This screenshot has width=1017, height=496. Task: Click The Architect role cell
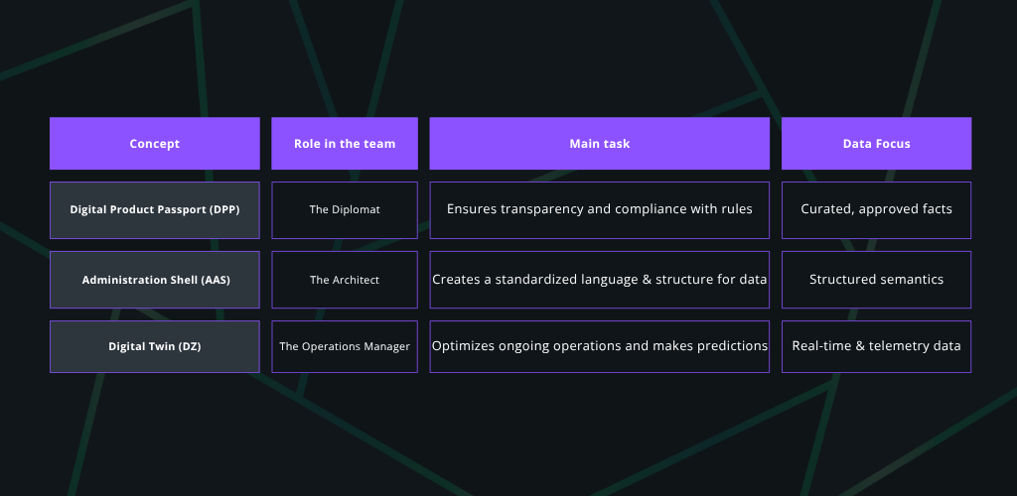[x=344, y=280]
